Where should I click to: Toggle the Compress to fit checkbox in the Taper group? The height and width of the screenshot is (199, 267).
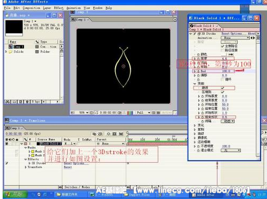223,92
